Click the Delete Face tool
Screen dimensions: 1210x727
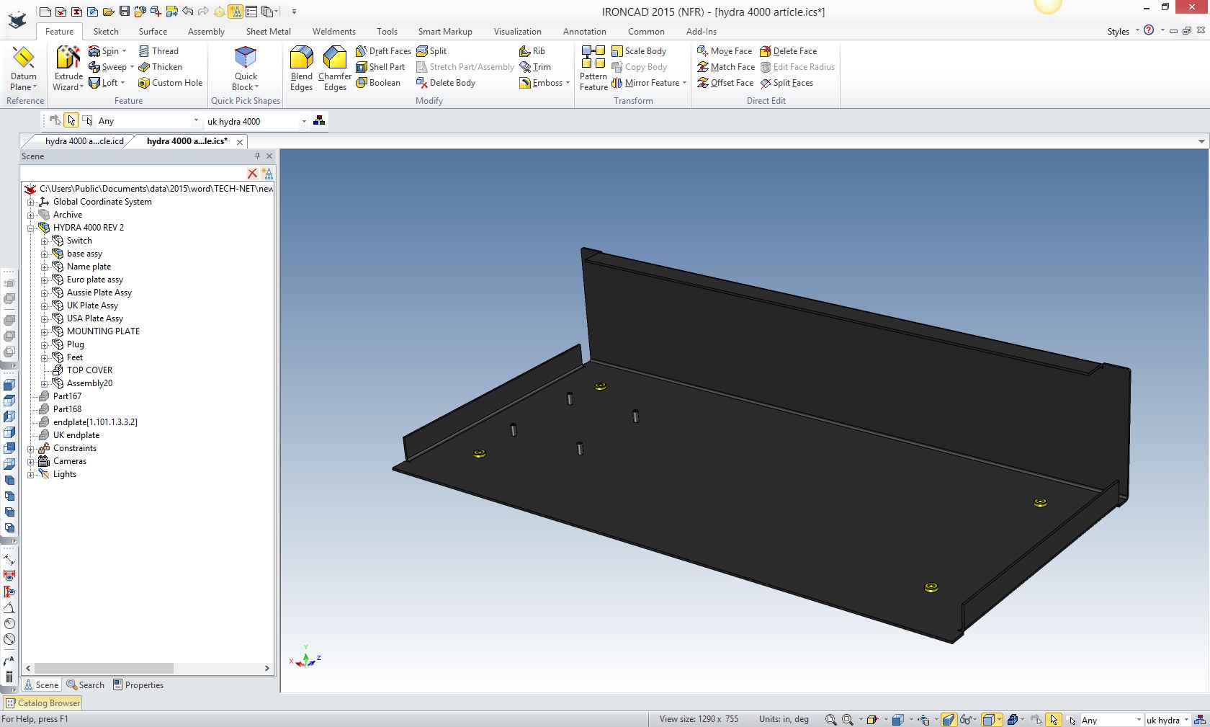(x=789, y=51)
